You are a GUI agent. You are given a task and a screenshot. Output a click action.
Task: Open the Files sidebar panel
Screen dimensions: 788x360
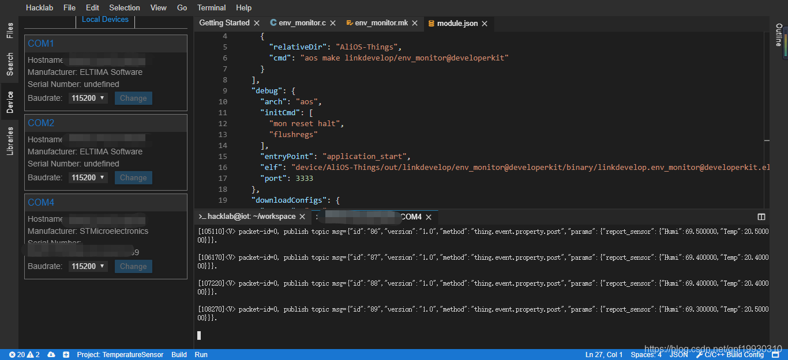pyautogui.click(x=10, y=31)
